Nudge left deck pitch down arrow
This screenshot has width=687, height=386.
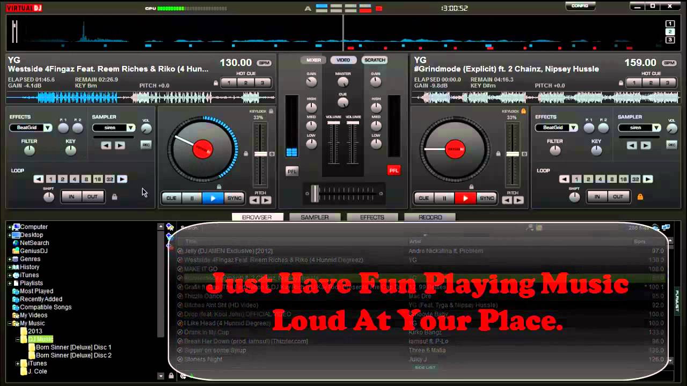255,200
